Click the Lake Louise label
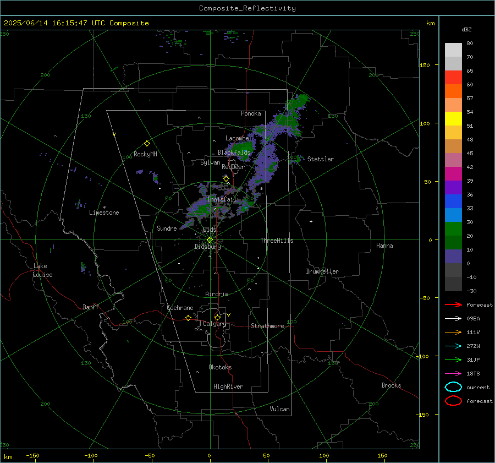The width and height of the screenshot is (495, 463). pyautogui.click(x=42, y=270)
